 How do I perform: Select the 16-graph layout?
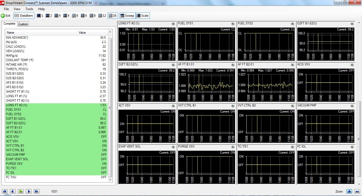(x=113, y=16)
